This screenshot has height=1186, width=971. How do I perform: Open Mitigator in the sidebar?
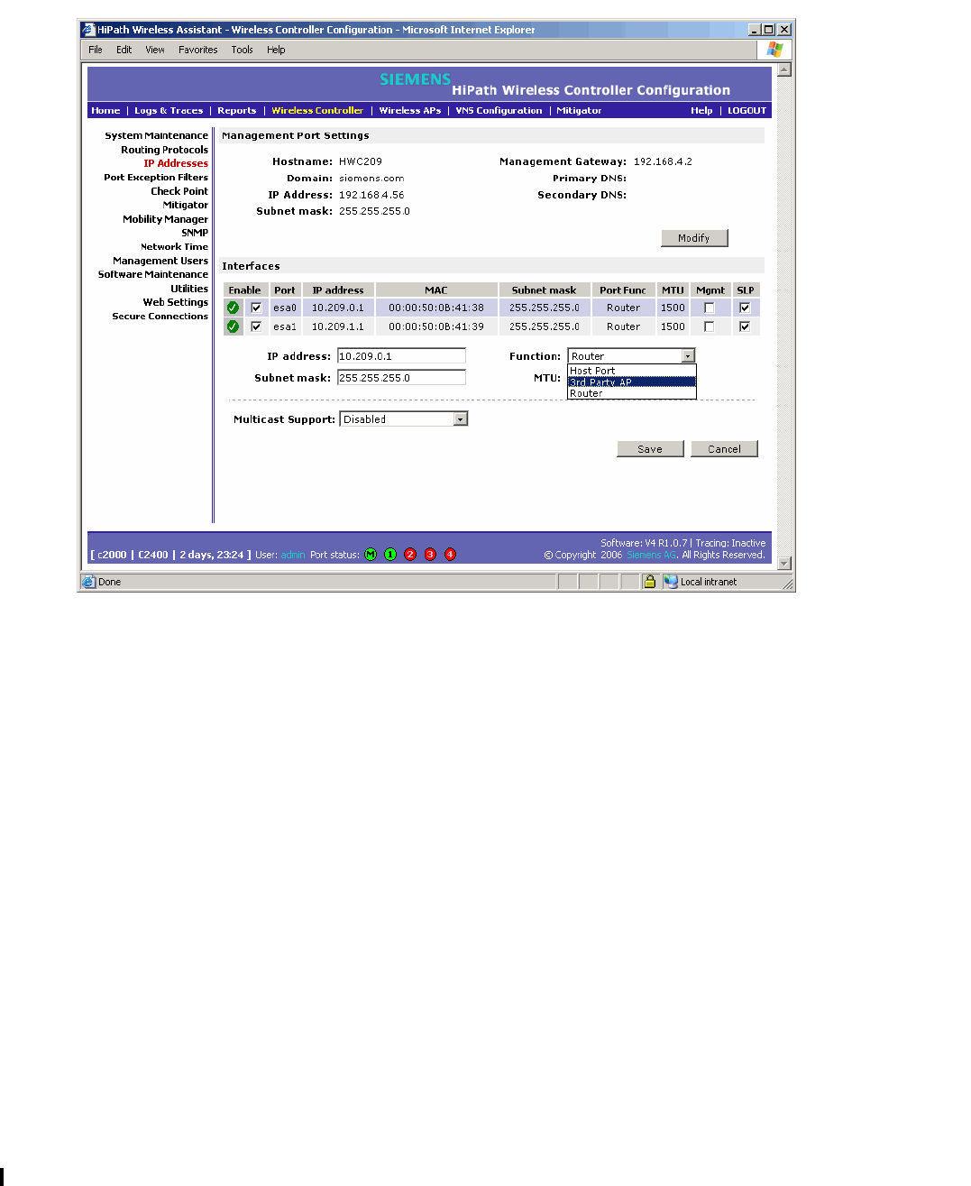[x=186, y=206]
